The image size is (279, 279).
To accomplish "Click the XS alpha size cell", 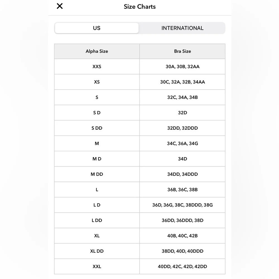I will (x=97, y=82).
